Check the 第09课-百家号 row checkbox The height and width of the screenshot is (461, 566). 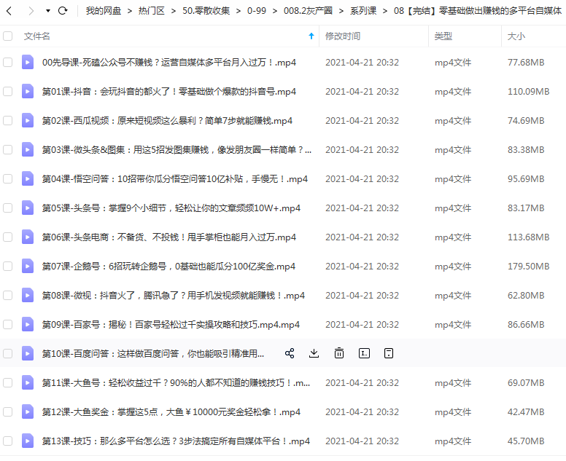(x=7, y=324)
